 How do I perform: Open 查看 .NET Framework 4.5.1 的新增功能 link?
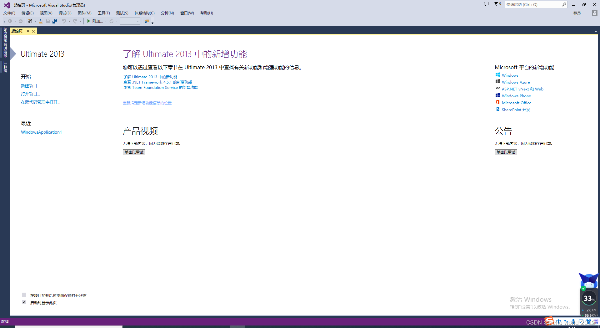tap(157, 82)
